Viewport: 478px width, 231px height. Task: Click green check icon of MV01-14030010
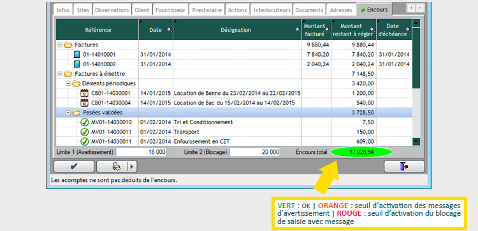point(84,122)
